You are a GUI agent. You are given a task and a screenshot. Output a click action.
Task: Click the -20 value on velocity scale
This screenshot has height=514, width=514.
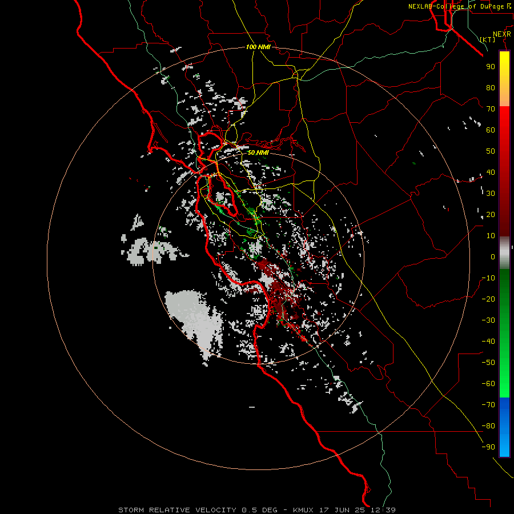tap(488, 299)
